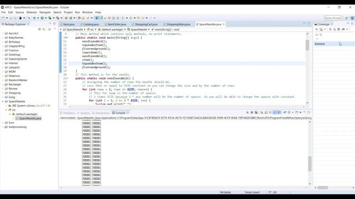Image resolution: width=355 pixels, height=199 pixels.
Task: Click the External Tools toolbar icon
Action: 58,18
